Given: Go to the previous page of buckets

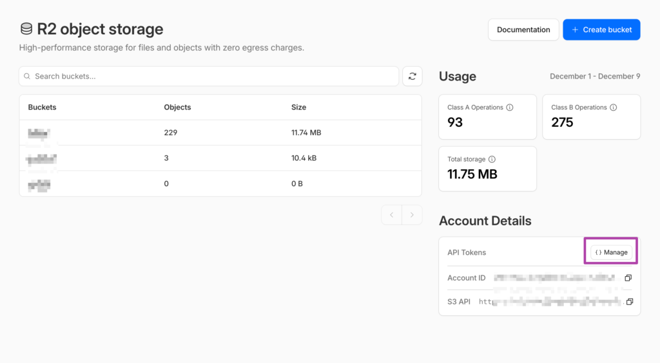Looking at the screenshot, I should coord(391,215).
